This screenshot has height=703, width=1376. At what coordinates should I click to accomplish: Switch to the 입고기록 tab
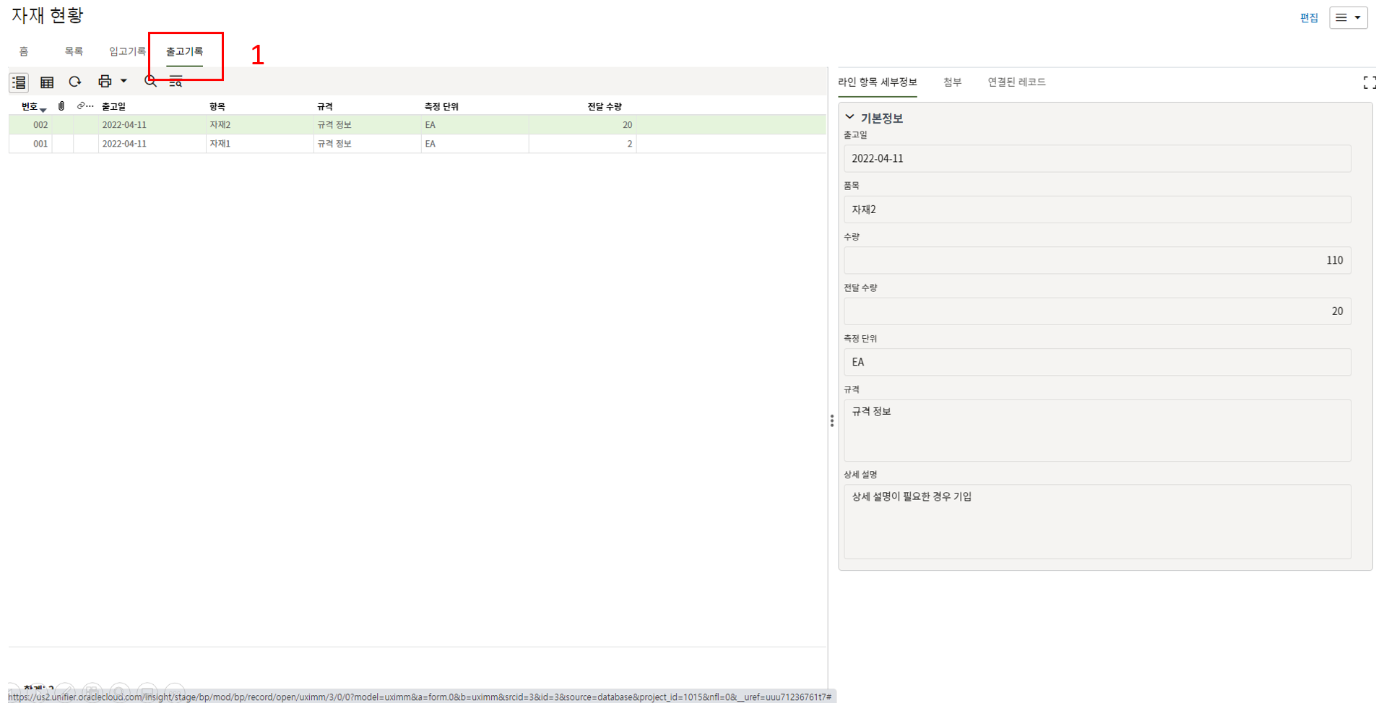point(127,51)
